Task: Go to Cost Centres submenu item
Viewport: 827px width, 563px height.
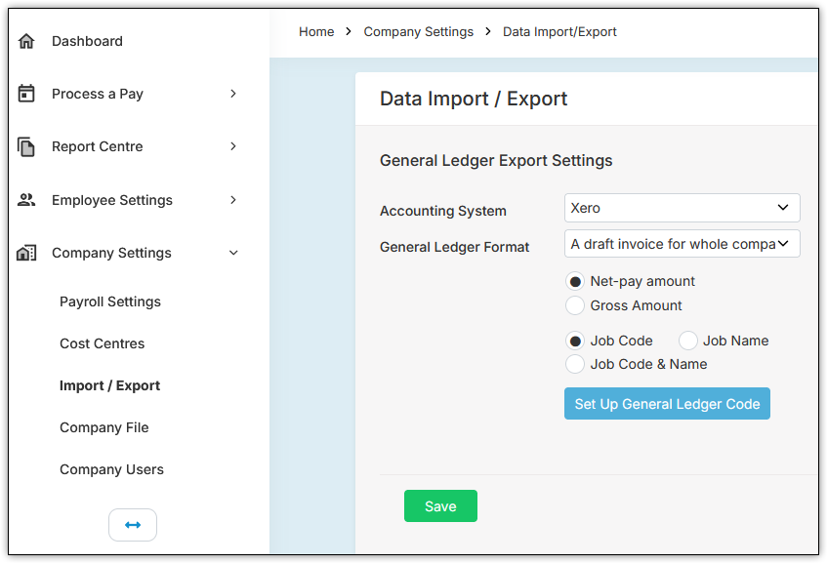Action: (102, 343)
